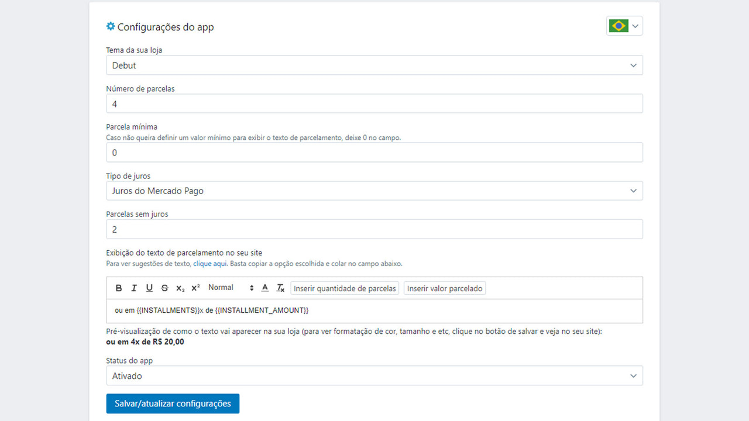Open the Brazilian flag language selector
This screenshot has width=749, height=421.
(624, 26)
